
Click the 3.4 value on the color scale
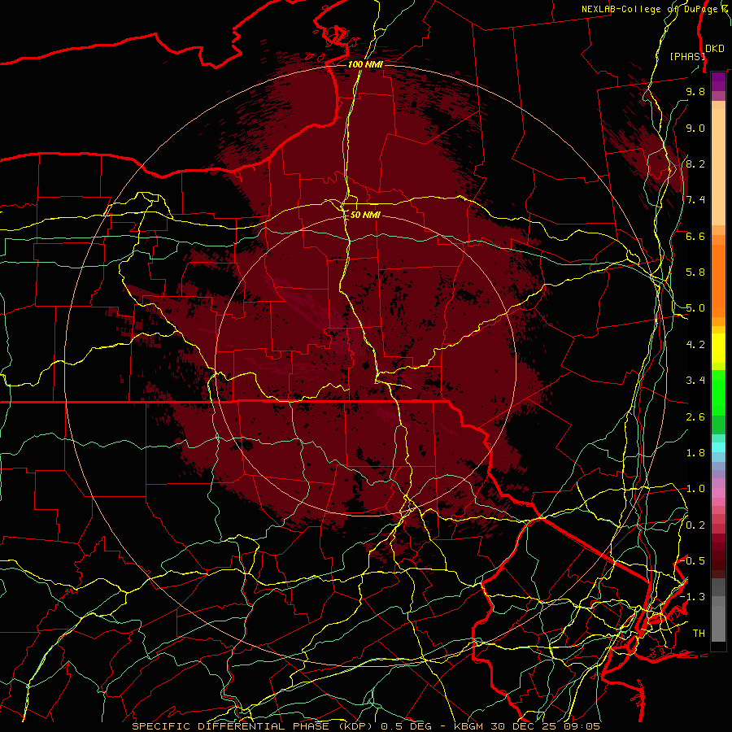[x=695, y=381]
